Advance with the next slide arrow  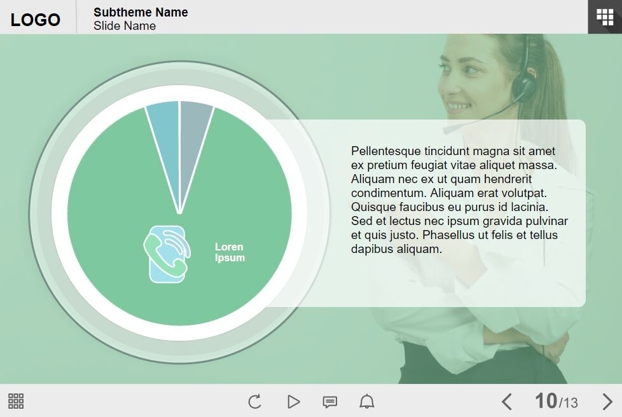click(x=607, y=402)
